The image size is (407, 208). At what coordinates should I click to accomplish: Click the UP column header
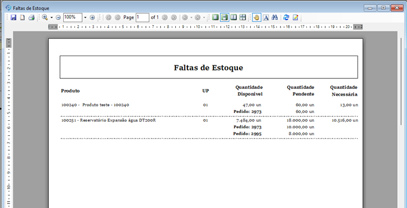pos(206,91)
